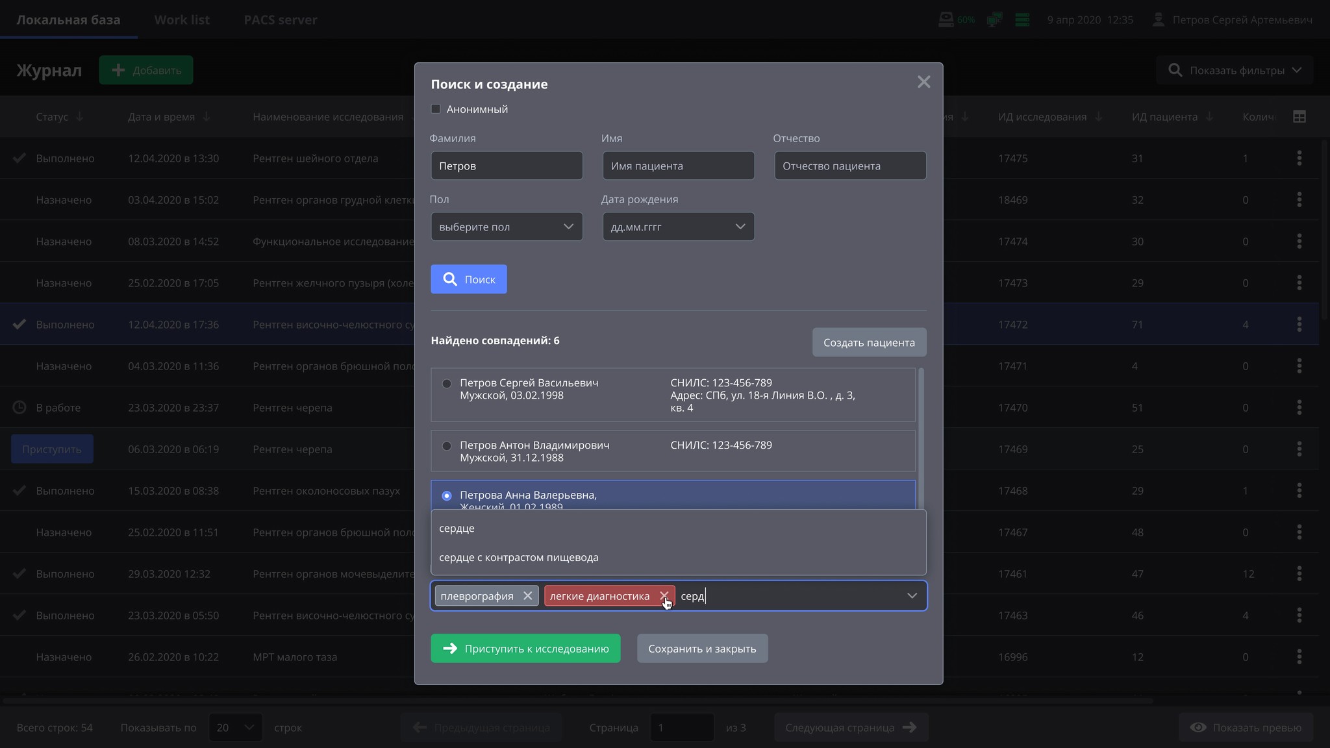Image resolution: width=1330 pixels, height=748 pixels.
Task: Expand the Пол dropdown
Action: pos(507,227)
